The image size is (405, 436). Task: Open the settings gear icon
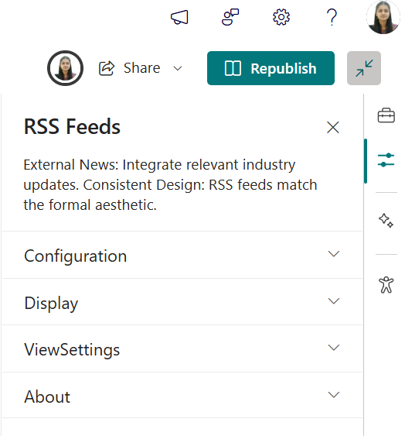pos(281,17)
